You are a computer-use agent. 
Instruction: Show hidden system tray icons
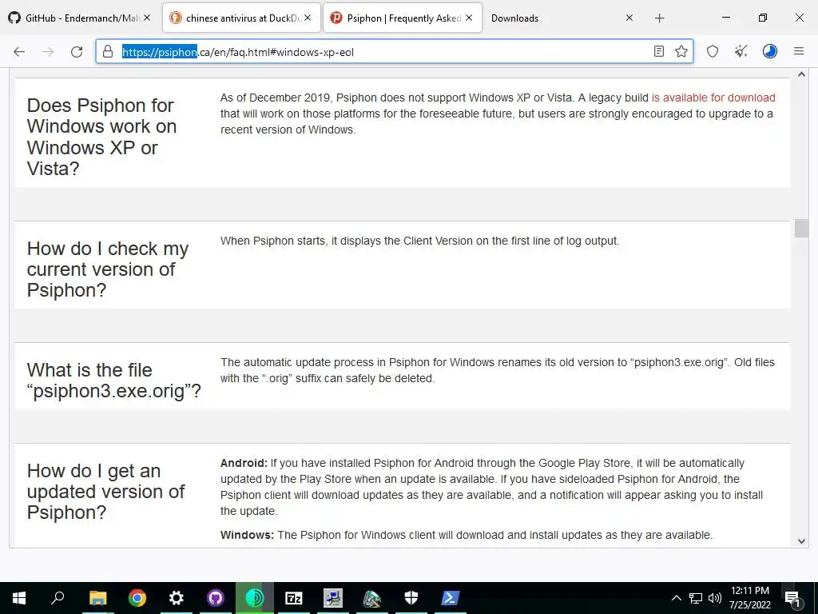click(x=676, y=598)
